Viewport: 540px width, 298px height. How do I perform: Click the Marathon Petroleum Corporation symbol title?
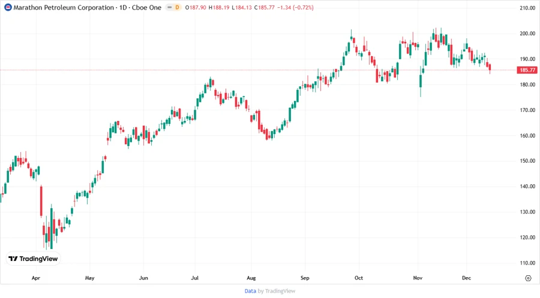64,7
